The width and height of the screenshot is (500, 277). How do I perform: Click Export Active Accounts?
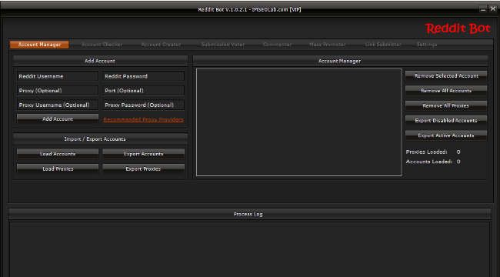coord(446,135)
